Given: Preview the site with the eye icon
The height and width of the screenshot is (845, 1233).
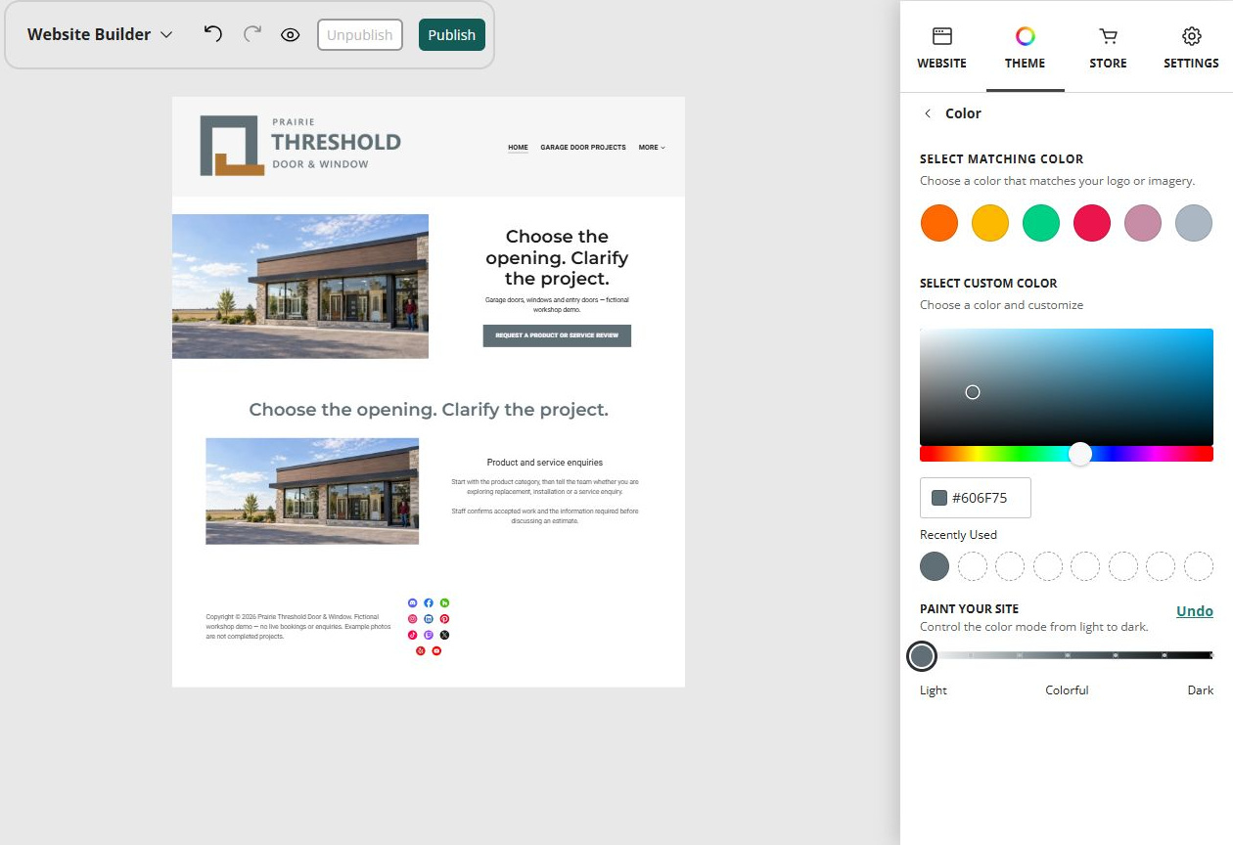Looking at the screenshot, I should (x=290, y=35).
